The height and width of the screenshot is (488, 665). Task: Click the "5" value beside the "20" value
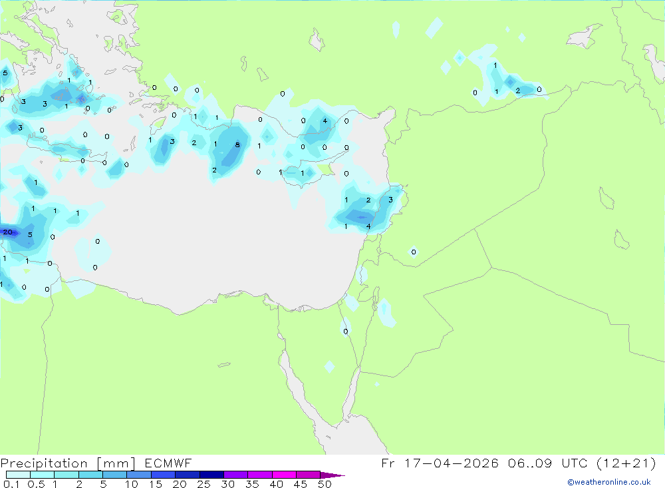[x=30, y=234]
